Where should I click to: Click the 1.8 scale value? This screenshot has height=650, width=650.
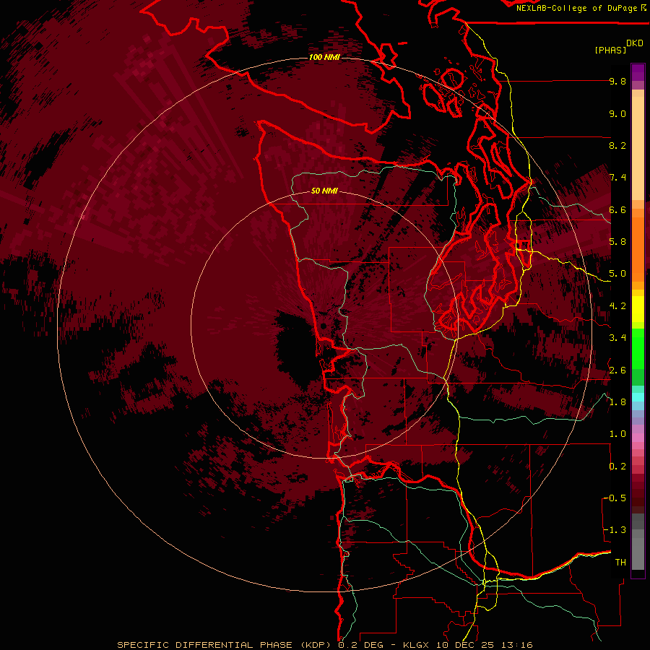[x=617, y=402]
